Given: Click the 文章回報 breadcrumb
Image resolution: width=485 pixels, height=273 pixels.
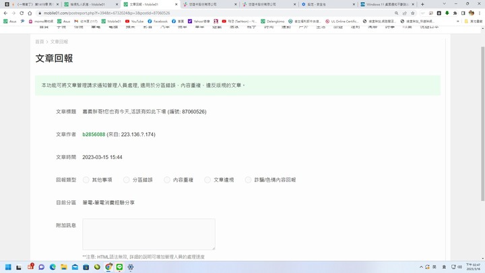Looking at the screenshot, I should (x=59, y=42).
